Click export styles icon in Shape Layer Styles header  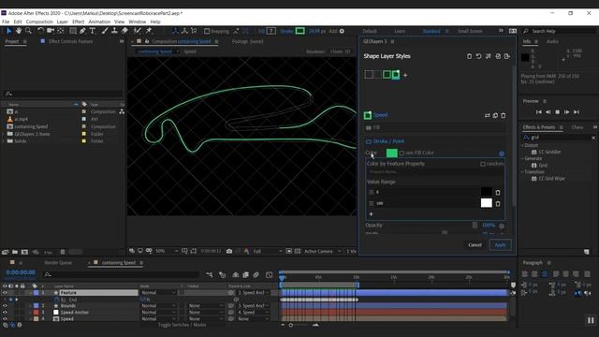click(507, 56)
